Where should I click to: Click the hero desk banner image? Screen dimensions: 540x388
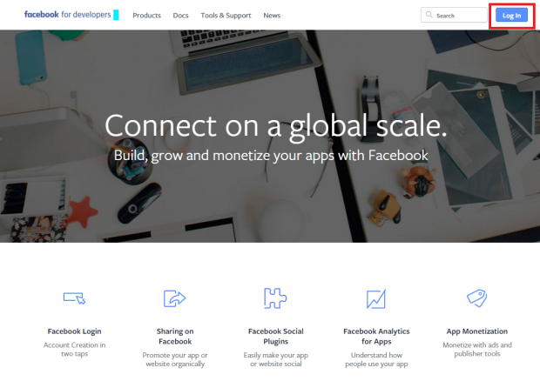pos(270,137)
